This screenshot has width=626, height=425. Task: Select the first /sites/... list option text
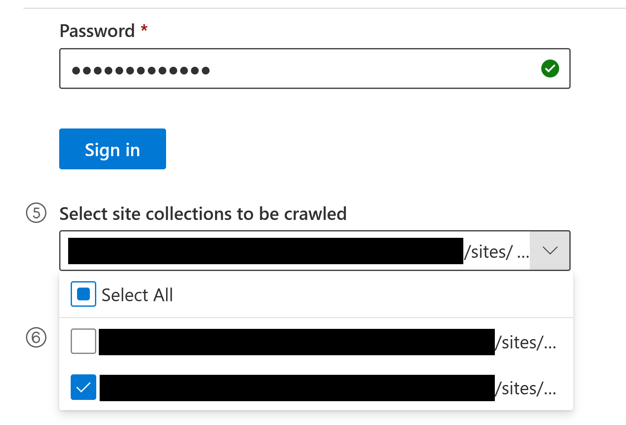(526, 342)
